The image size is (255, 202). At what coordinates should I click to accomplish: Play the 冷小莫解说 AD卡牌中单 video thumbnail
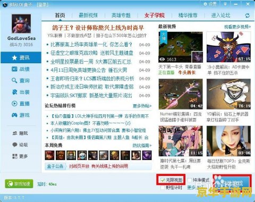coord(228,47)
